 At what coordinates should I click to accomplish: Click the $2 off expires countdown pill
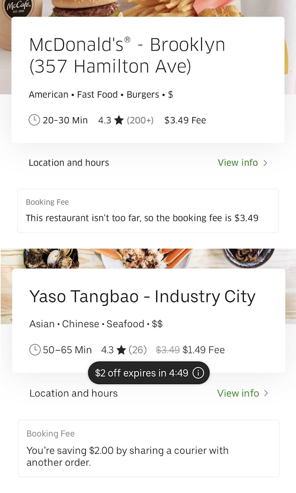coord(141,373)
